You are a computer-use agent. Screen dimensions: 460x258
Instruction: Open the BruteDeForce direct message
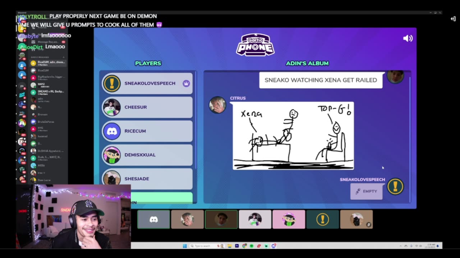(x=49, y=122)
